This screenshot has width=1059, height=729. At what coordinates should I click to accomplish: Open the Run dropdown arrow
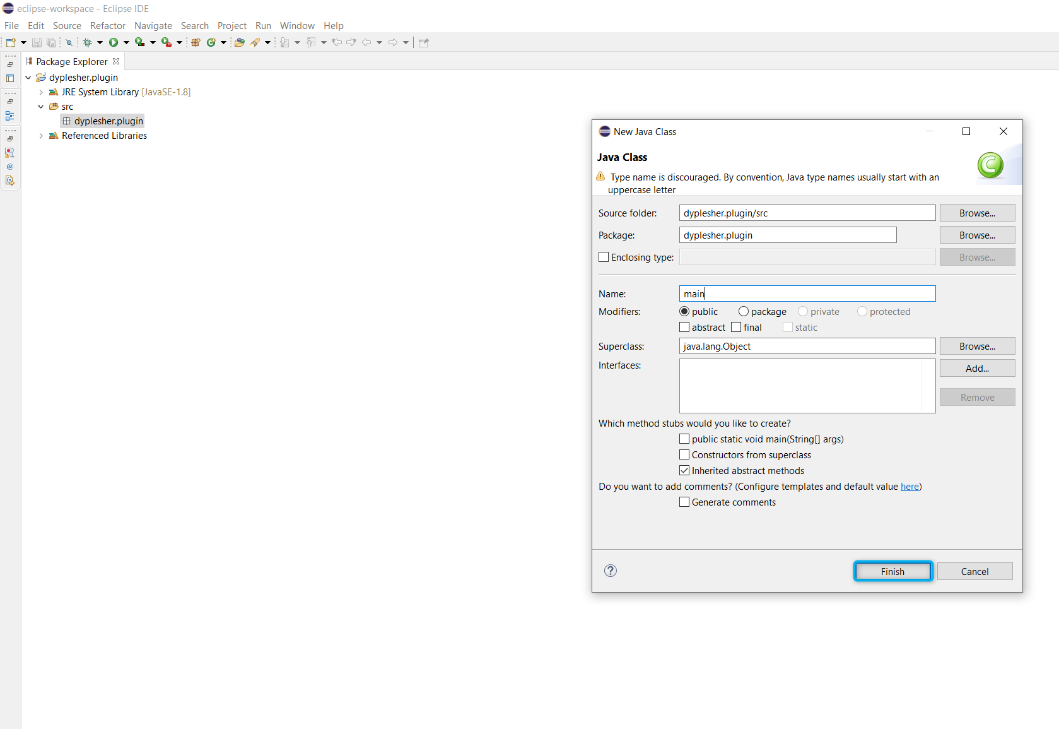tap(126, 42)
